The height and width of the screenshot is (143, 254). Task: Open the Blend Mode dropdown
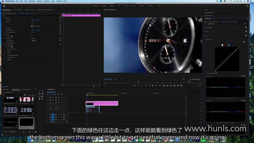click(38, 41)
